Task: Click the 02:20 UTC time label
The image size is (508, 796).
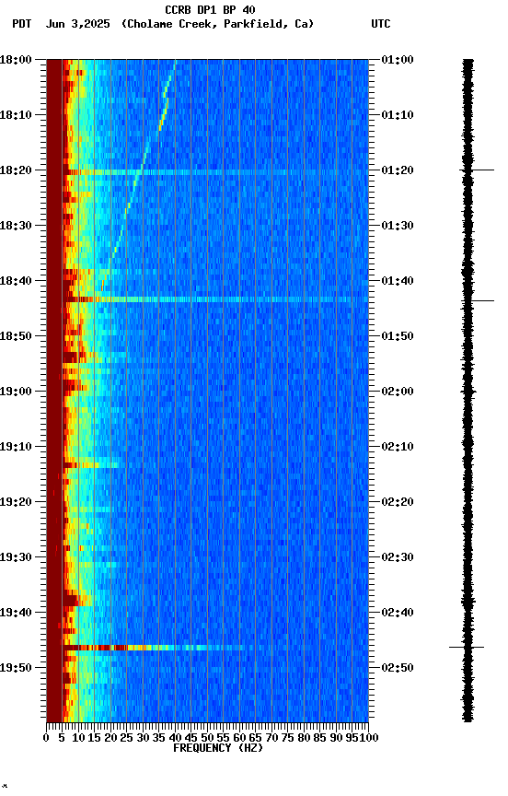Action: coord(398,502)
